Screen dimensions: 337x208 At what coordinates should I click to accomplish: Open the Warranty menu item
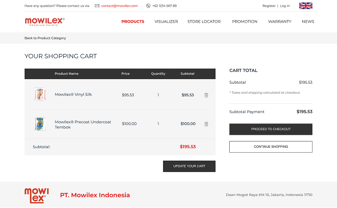[280, 22]
